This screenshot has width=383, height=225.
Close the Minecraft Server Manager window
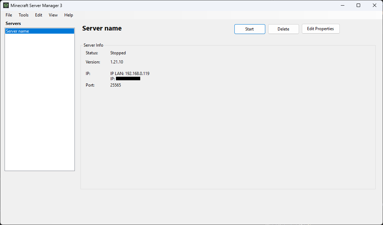pos(375,5)
